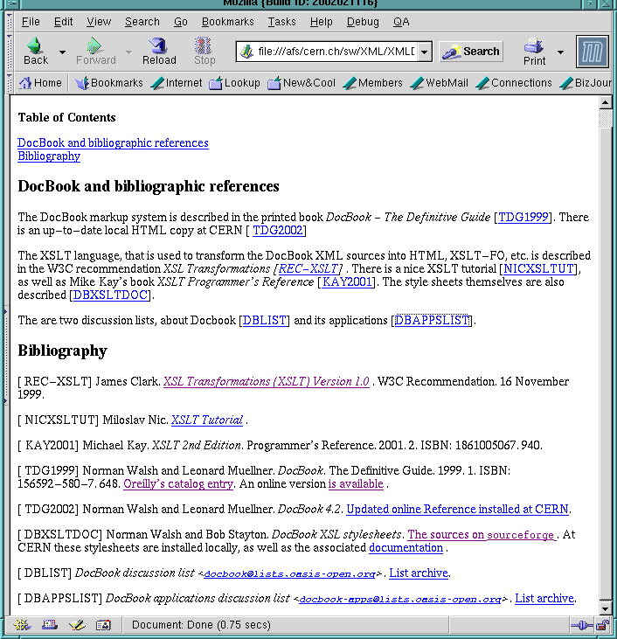Open the Tasks menu
The width and height of the screenshot is (617, 639).
click(x=281, y=22)
